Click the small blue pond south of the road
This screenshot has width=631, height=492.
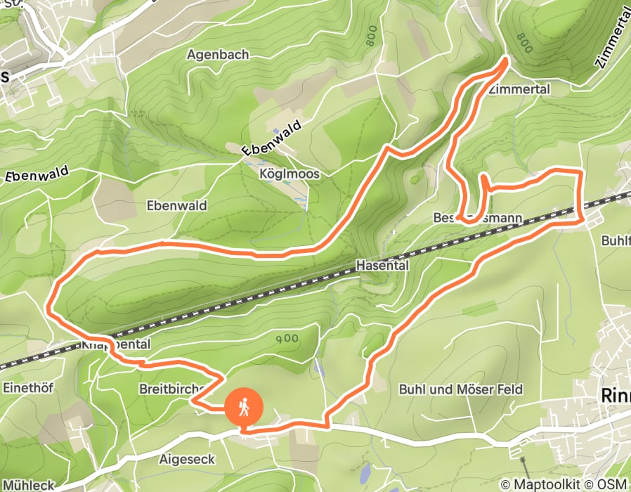coord(365,474)
